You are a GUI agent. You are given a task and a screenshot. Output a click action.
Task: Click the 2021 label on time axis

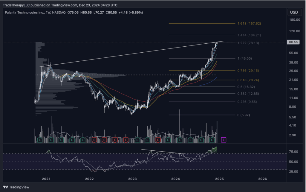(46, 179)
